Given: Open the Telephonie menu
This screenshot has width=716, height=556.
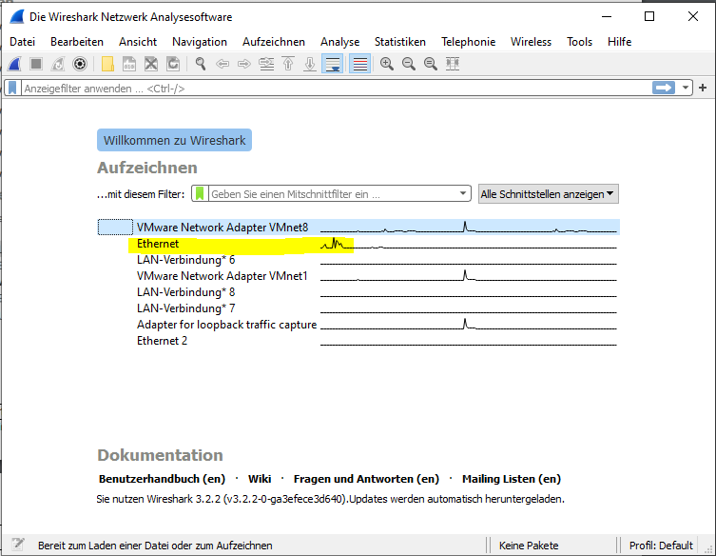Looking at the screenshot, I should [468, 42].
